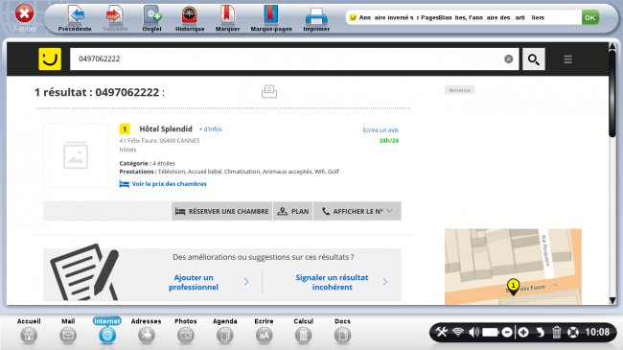
Task: Open the Marque-pages bookmarks list
Action: [x=271, y=18]
